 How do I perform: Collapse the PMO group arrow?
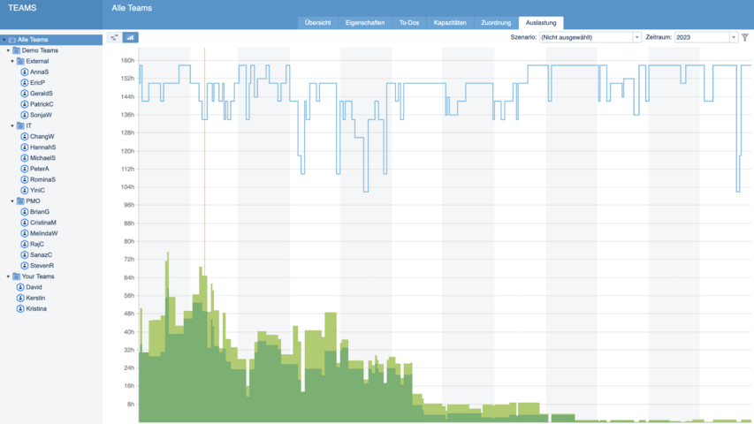pyautogui.click(x=12, y=201)
